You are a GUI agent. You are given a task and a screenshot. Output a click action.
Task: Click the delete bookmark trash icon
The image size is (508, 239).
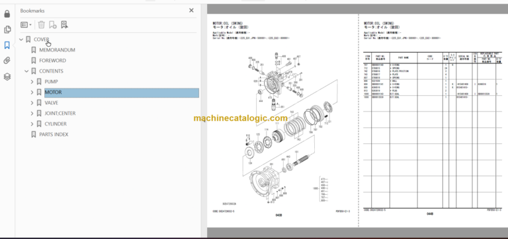pos(41,24)
